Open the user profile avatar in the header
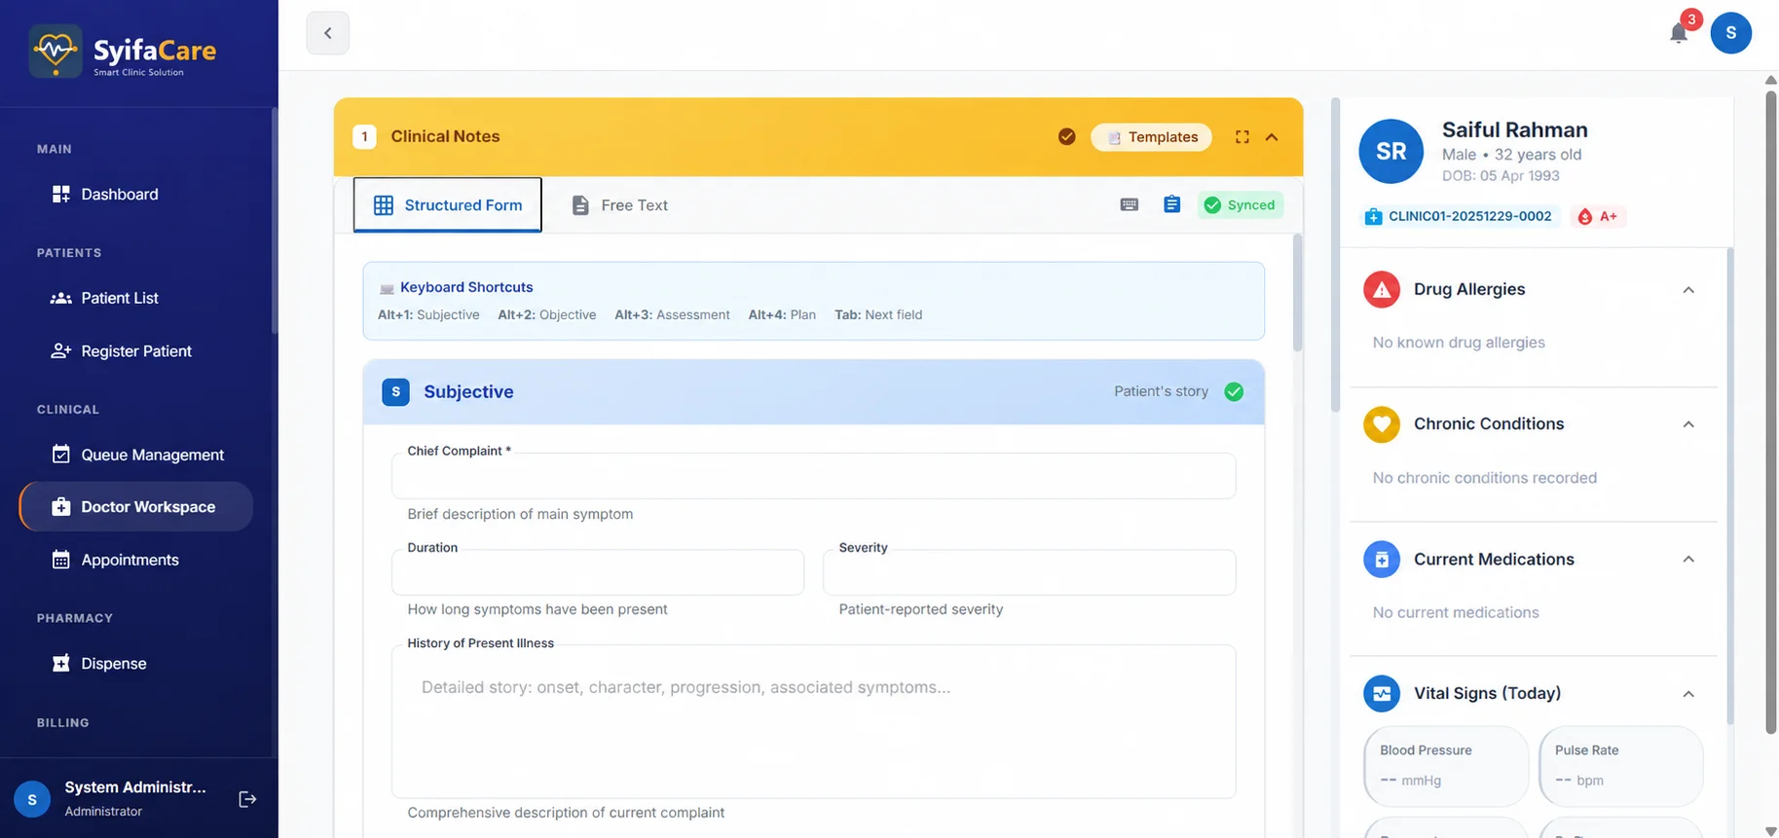The width and height of the screenshot is (1779, 838). coord(1730,33)
